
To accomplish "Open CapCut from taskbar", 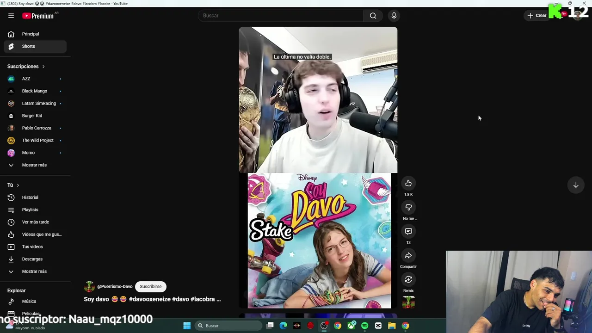I will 378,326.
